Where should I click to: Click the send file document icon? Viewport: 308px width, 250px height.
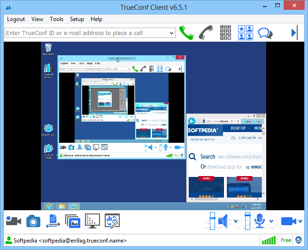pos(53,221)
